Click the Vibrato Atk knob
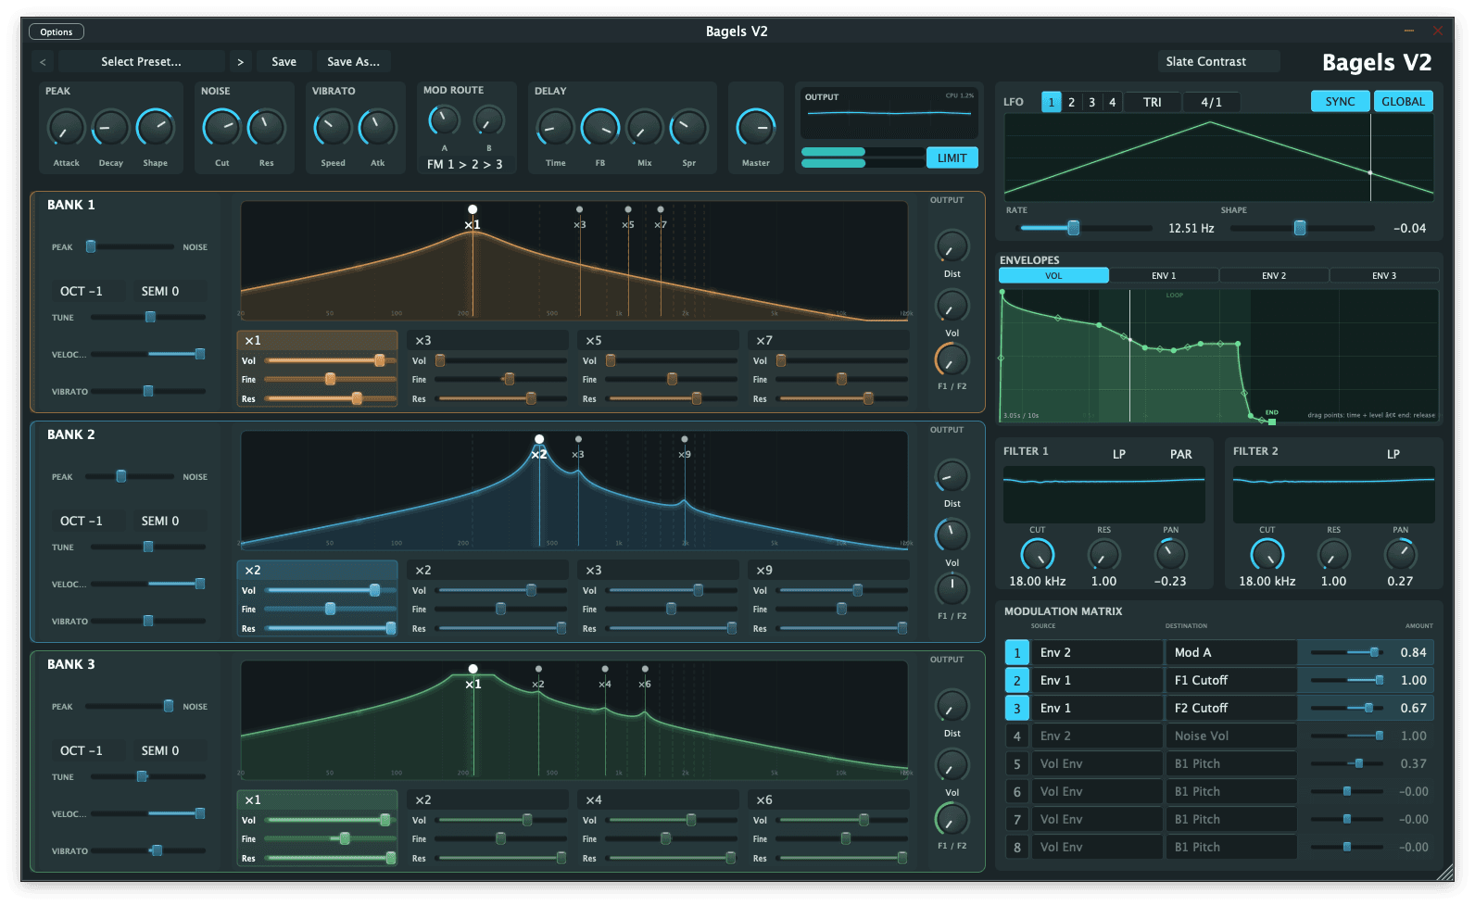This screenshot has height=906, width=1475. (377, 128)
